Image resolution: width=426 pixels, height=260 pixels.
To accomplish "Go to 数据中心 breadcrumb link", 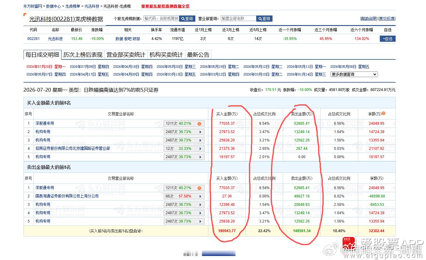I will (x=53, y=6).
